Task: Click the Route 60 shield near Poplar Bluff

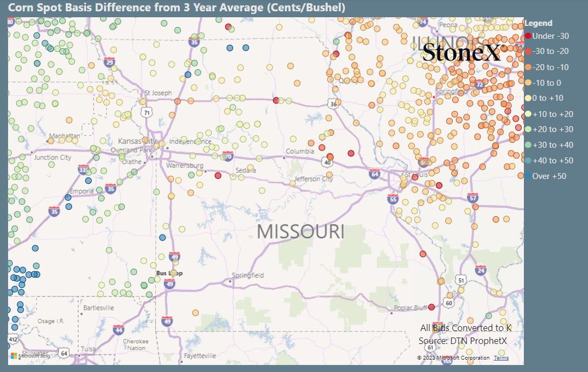Action: (448, 302)
